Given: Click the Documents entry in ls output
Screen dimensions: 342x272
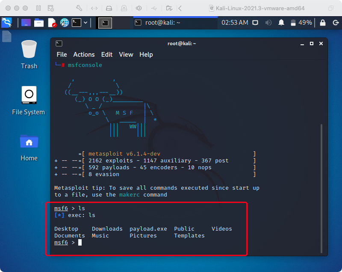Looking at the screenshot, I should pos(70,236).
